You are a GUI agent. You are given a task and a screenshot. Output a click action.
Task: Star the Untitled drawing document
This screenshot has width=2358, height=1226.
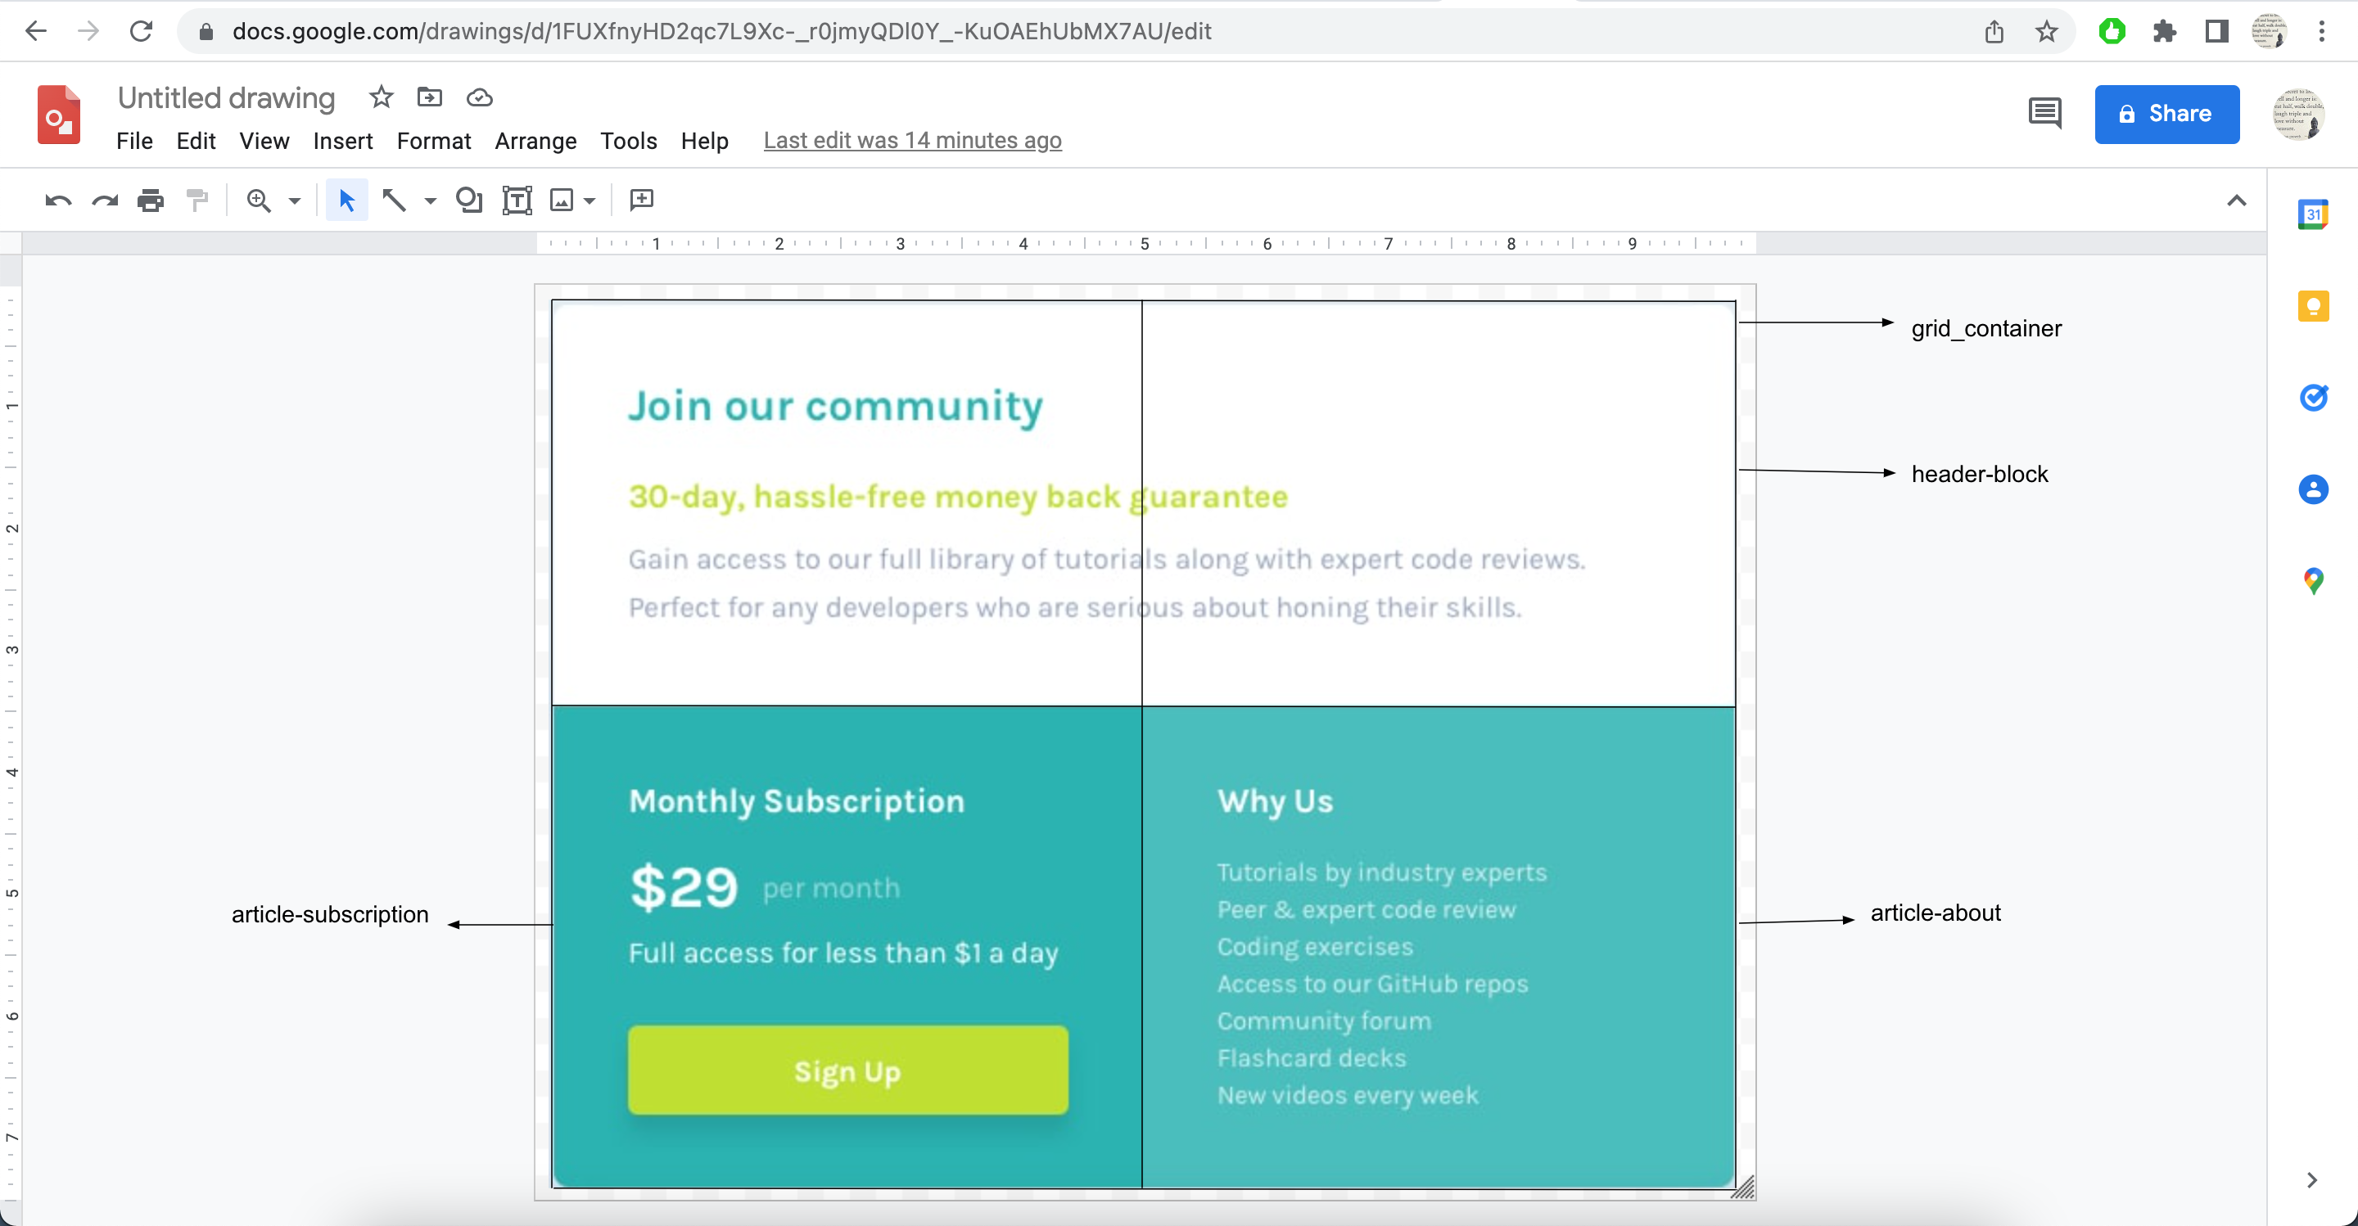[x=381, y=97]
